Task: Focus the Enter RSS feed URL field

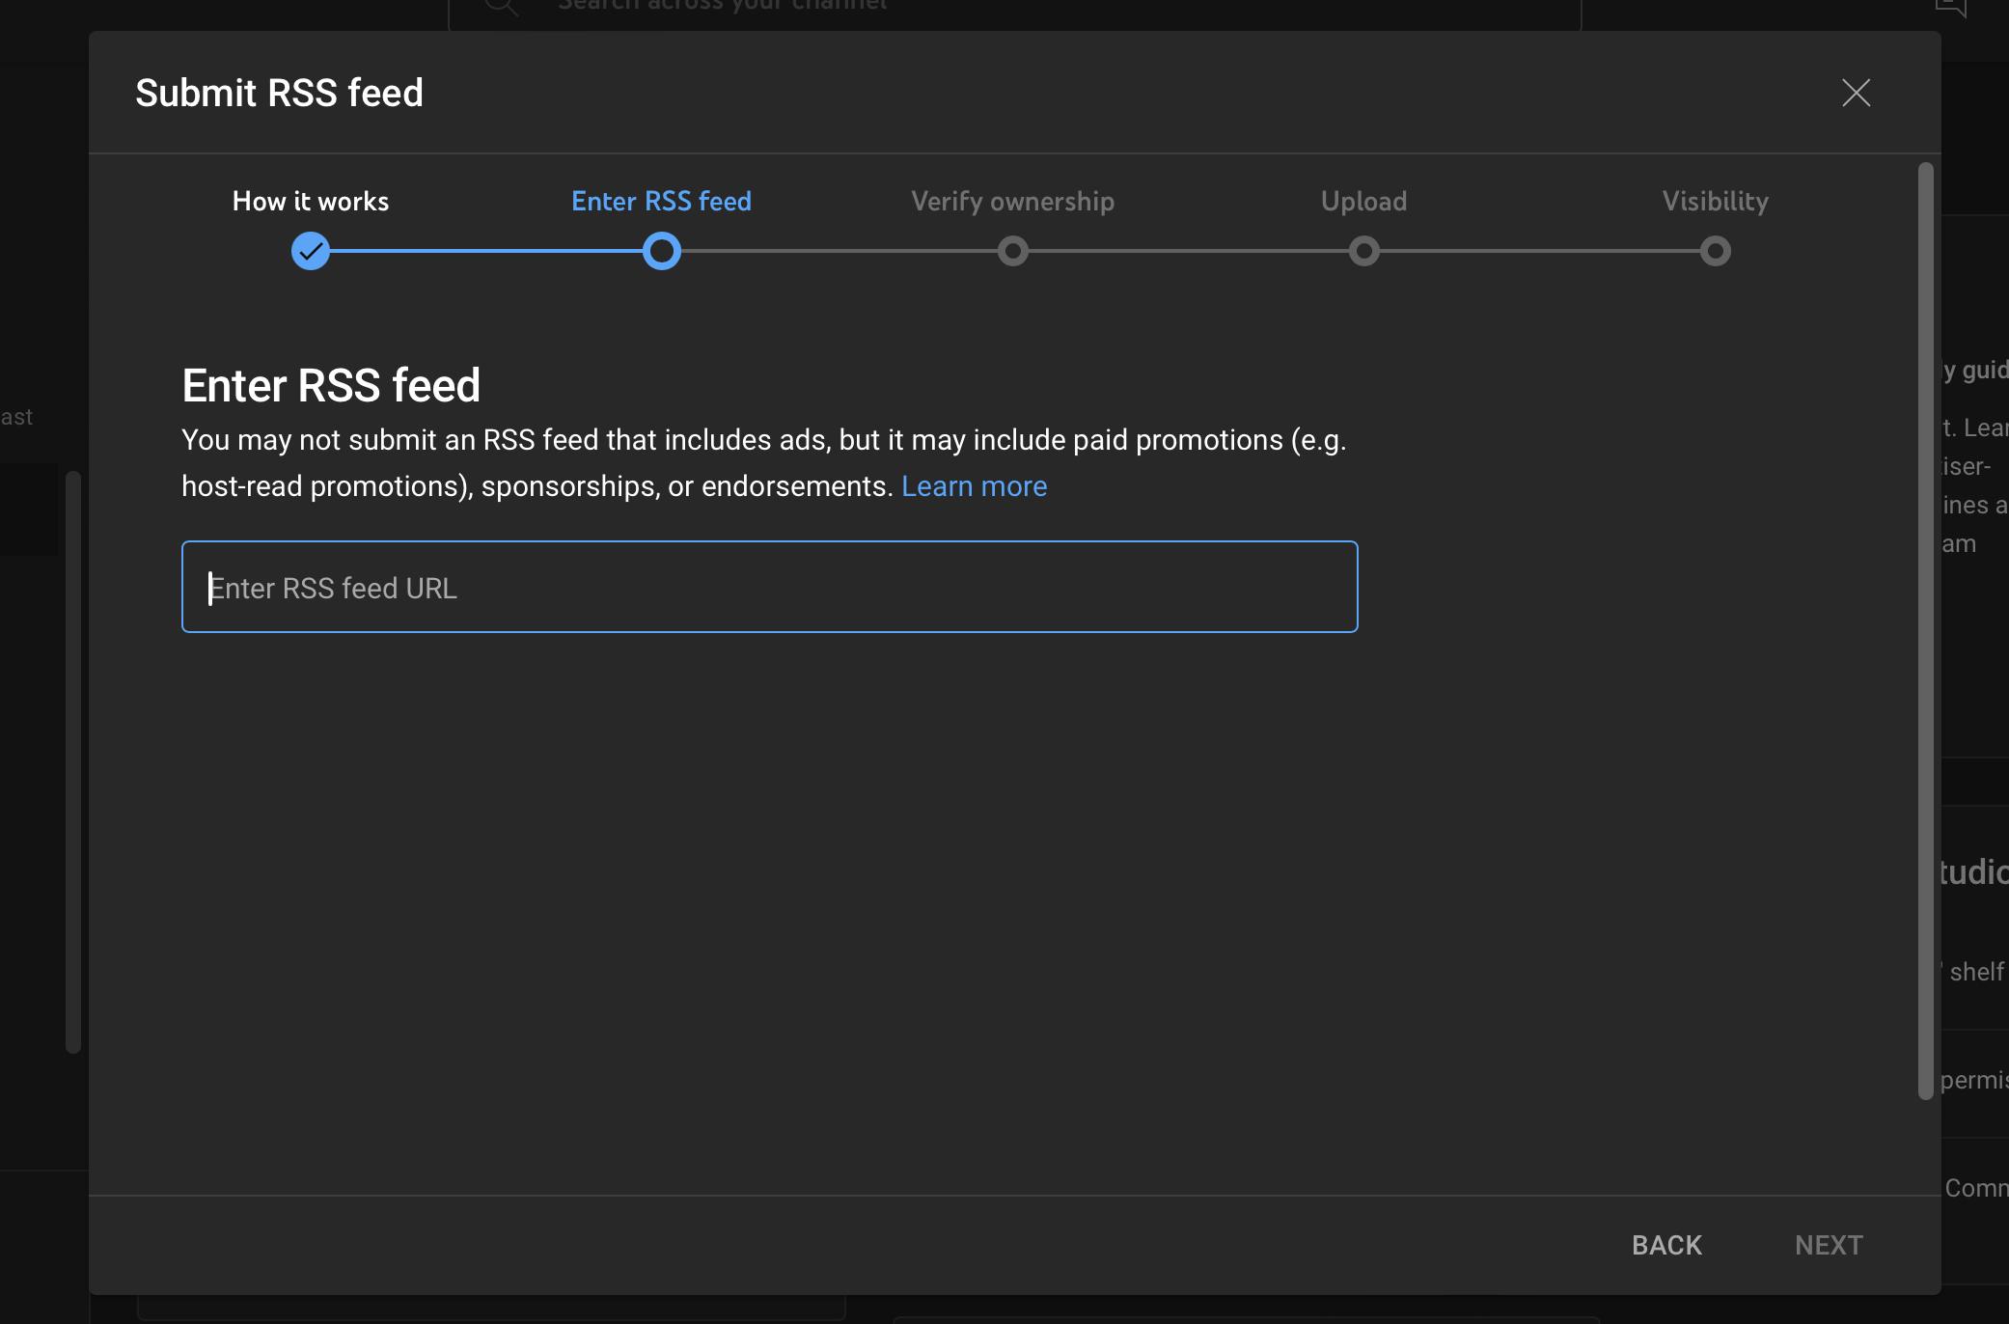Action: point(769,587)
